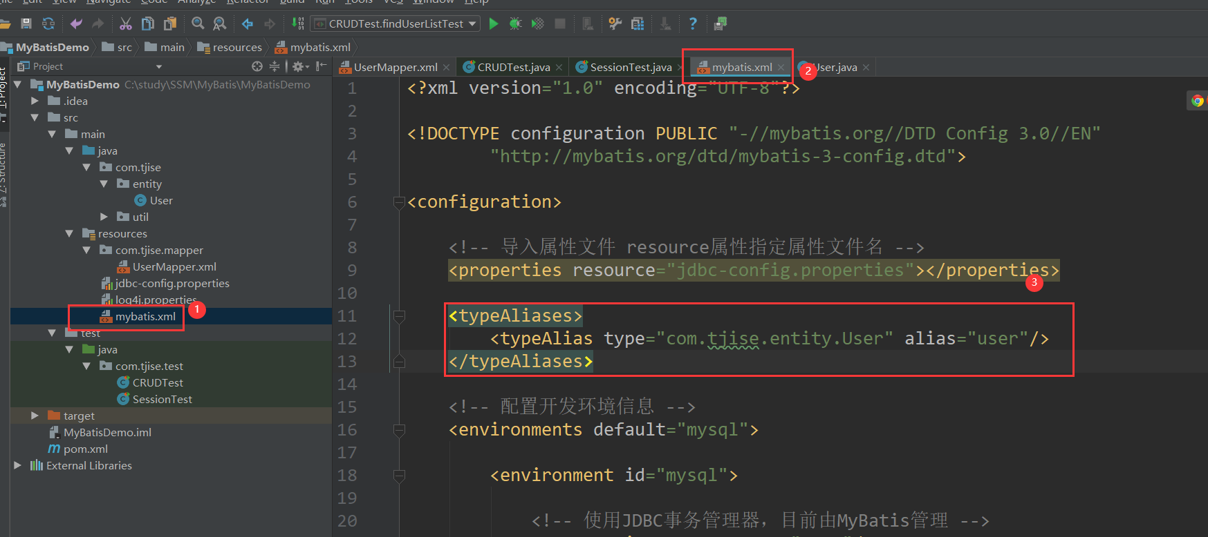Click the Help question mark icon
The image size is (1208, 537).
point(693,23)
